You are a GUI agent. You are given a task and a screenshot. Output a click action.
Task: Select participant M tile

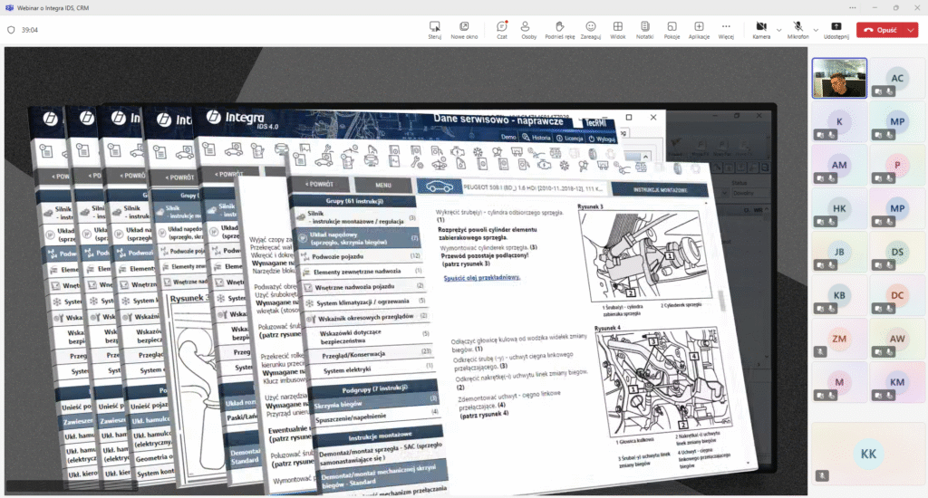click(839, 382)
